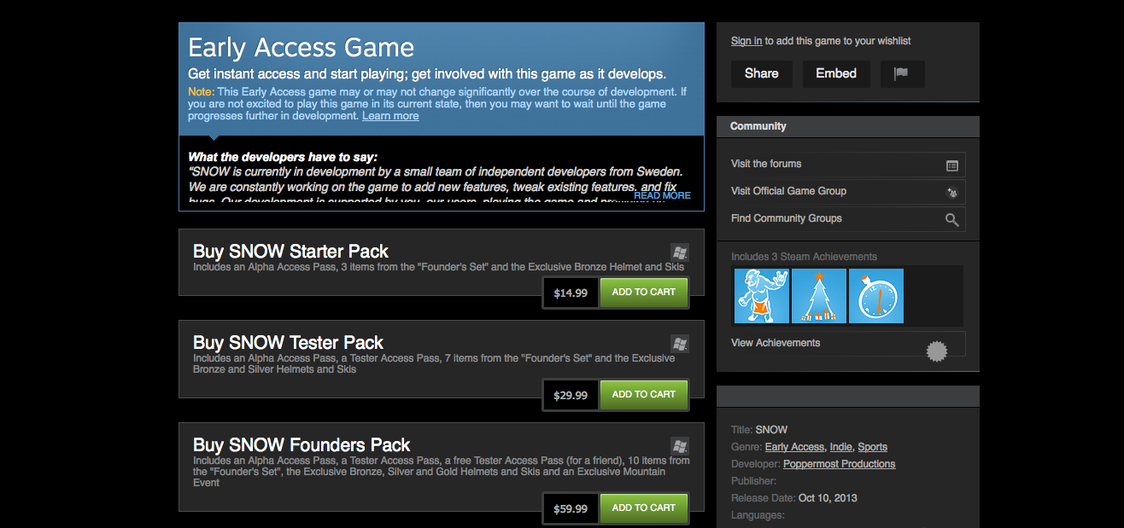This screenshot has width=1124, height=528.
Task: Click View Achievements
Action: coord(776,343)
